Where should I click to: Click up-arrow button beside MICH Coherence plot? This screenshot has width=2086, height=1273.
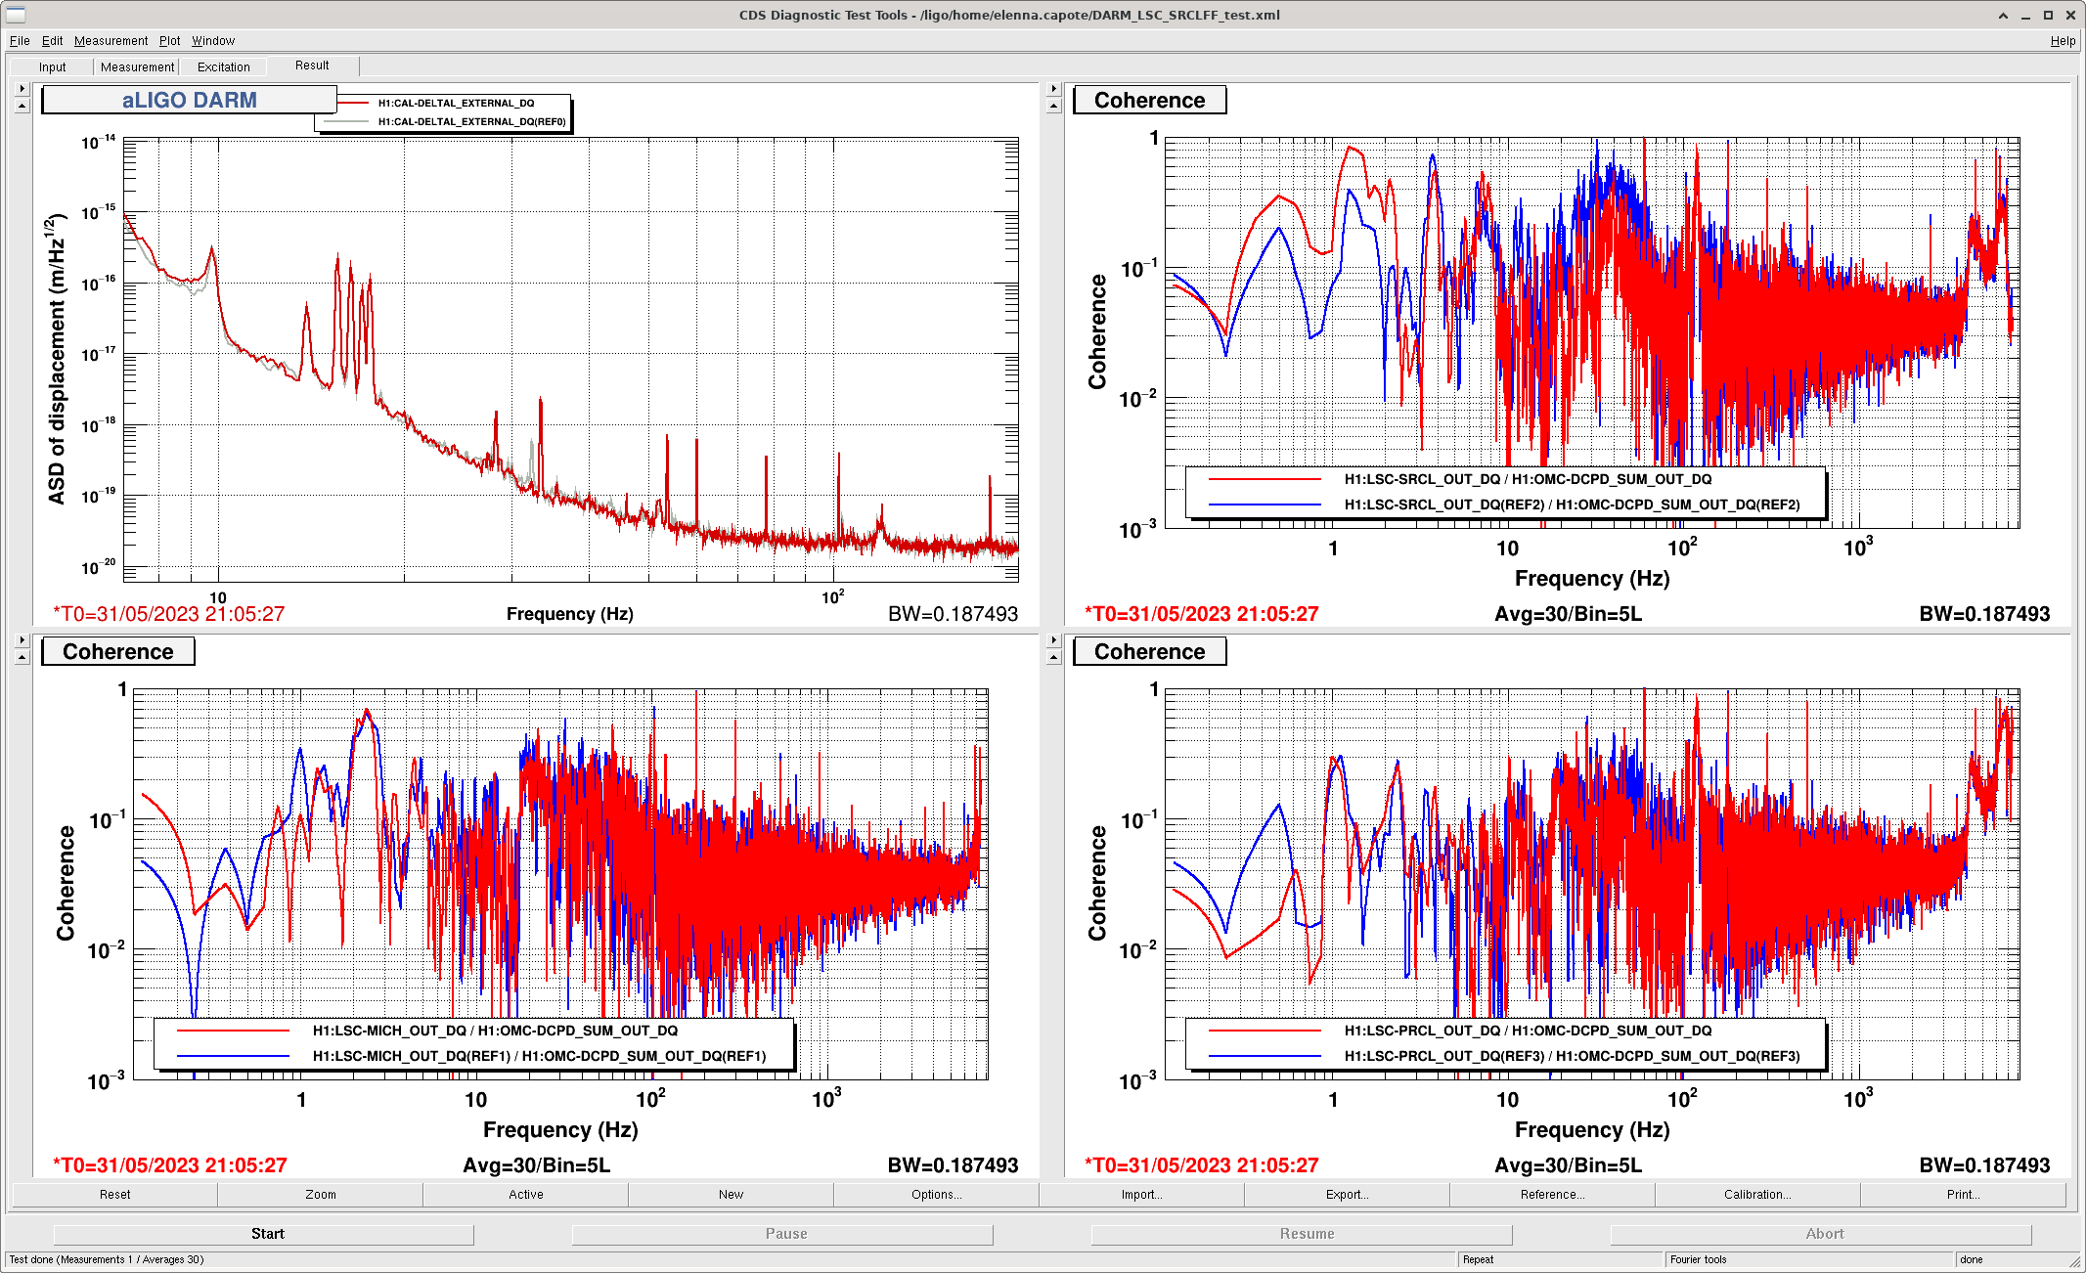click(22, 657)
